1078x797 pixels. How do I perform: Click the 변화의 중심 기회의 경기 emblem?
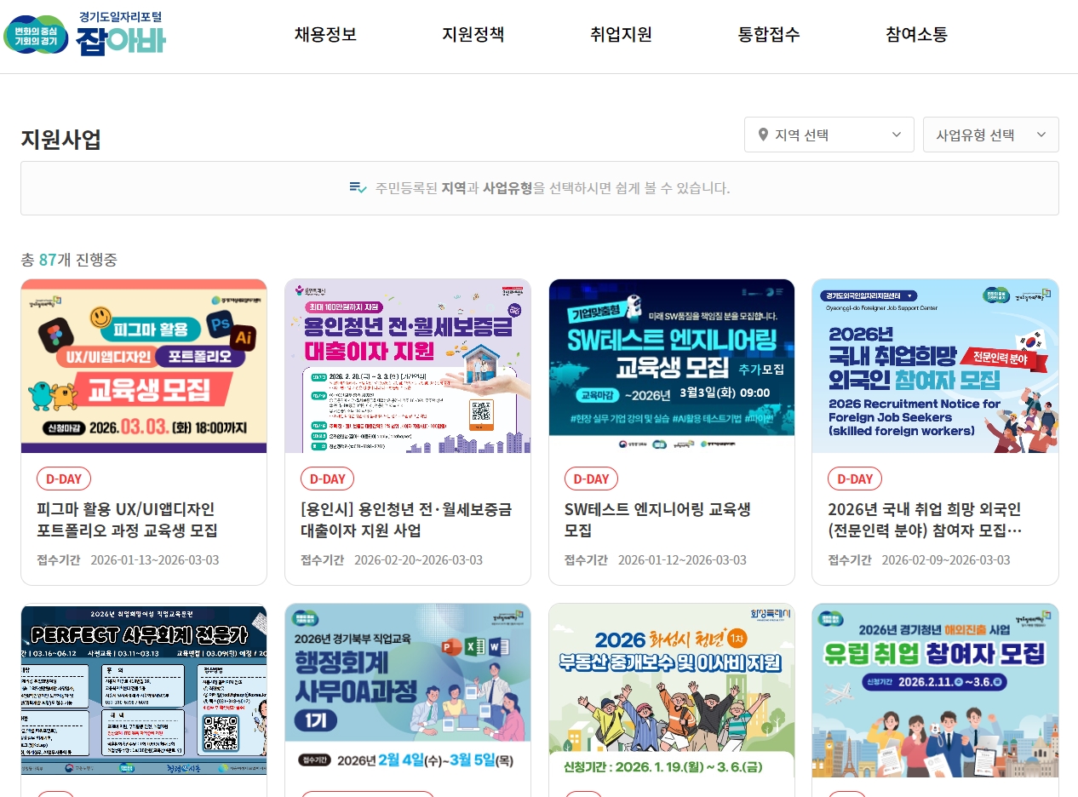point(36,34)
